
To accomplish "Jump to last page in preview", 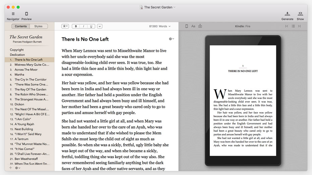I will coord(299,26).
